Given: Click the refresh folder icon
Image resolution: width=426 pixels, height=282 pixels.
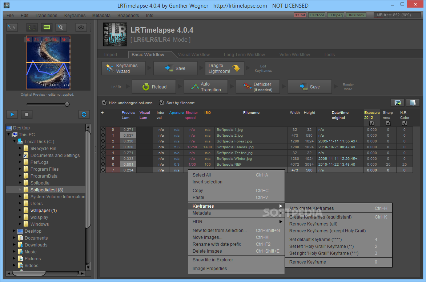Looking at the screenshot, I should [84, 114].
